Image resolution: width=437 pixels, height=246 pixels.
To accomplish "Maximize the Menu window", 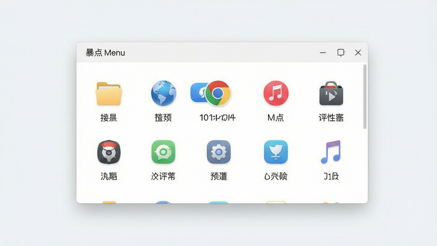I will pyautogui.click(x=341, y=53).
